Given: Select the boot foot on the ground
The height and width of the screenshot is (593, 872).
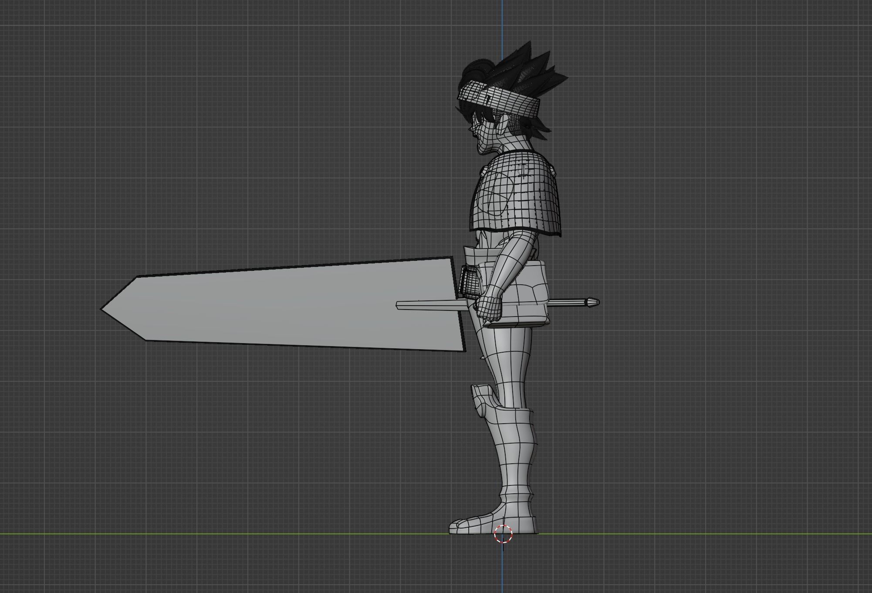Looking at the screenshot, I should click(493, 520).
